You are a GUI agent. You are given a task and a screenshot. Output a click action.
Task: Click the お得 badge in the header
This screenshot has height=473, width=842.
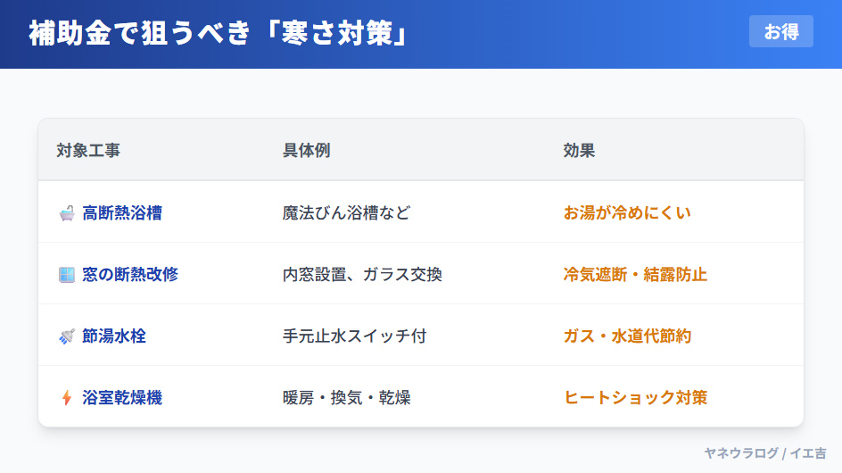780,32
